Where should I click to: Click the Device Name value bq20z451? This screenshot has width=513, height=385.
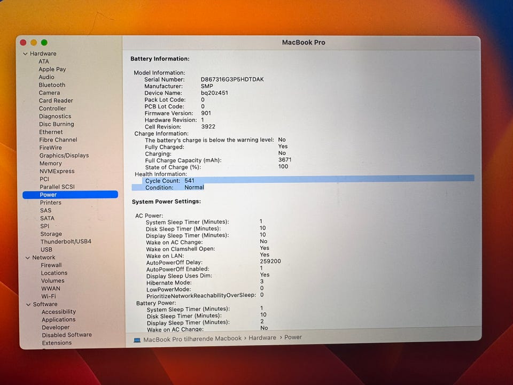click(214, 93)
